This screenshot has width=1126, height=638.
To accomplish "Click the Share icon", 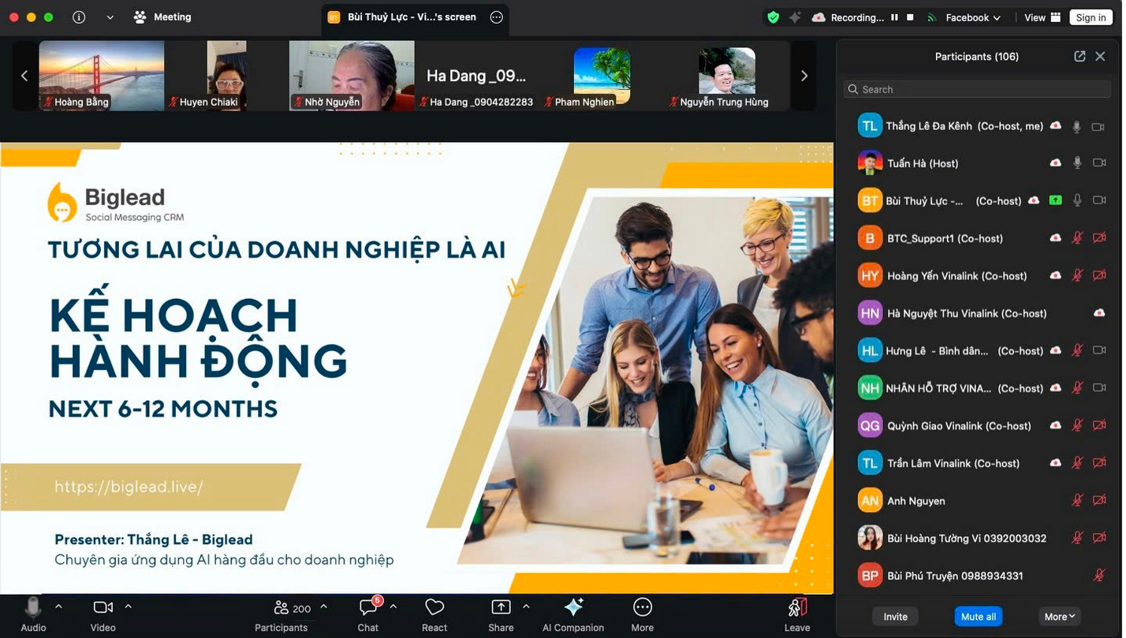I will click(500, 607).
